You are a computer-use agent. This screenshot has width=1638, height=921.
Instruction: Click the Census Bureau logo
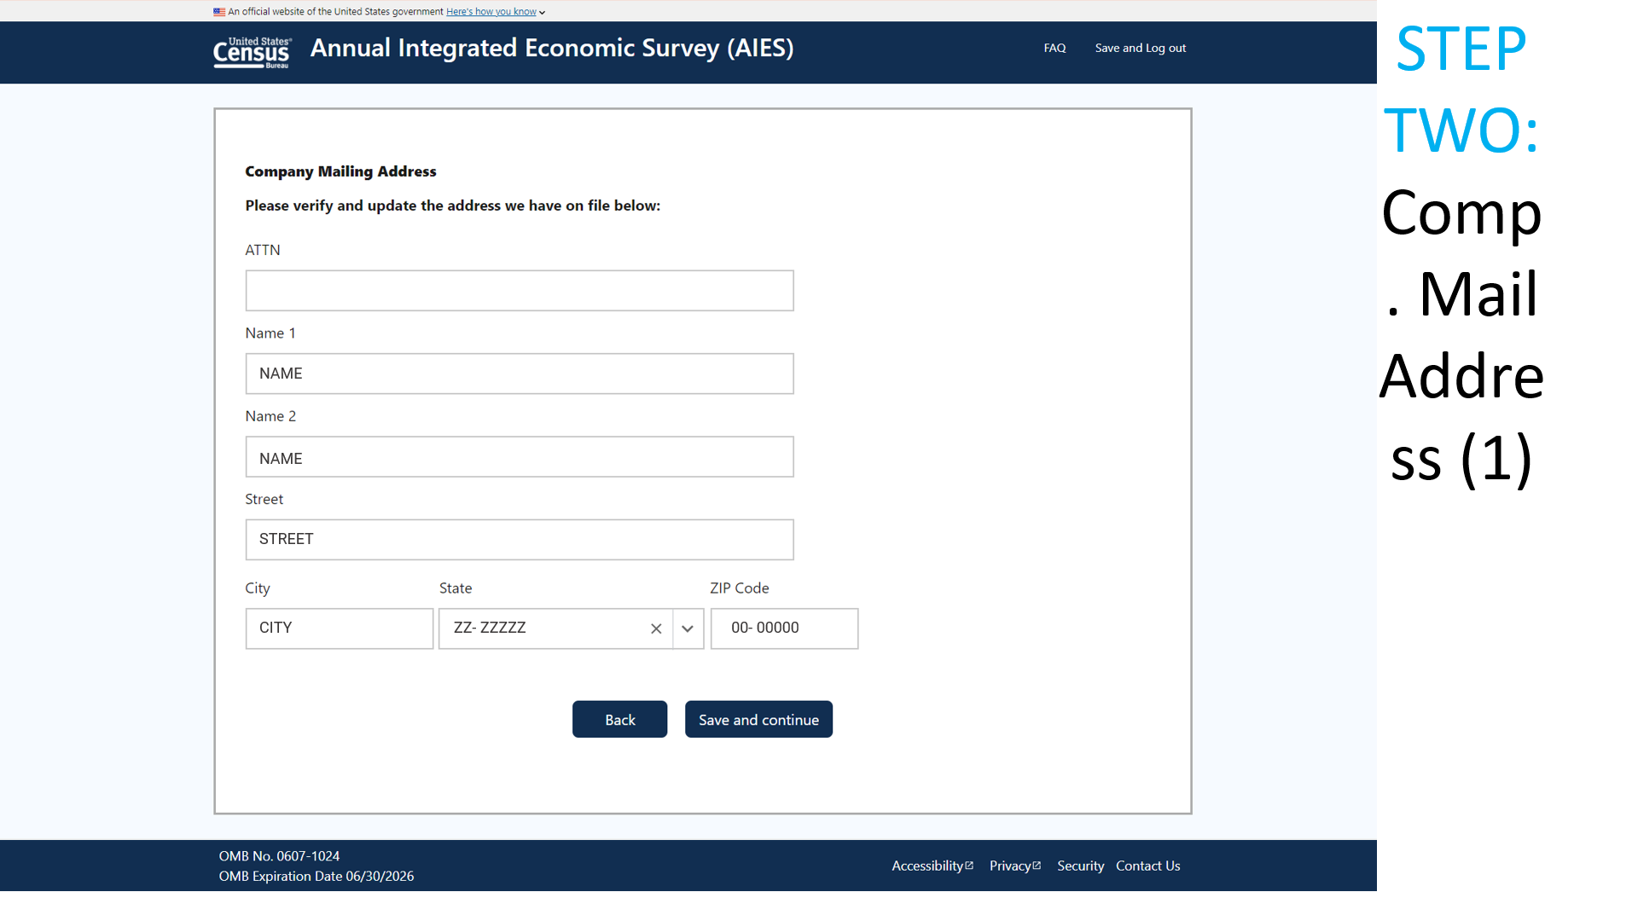(252, 52)
